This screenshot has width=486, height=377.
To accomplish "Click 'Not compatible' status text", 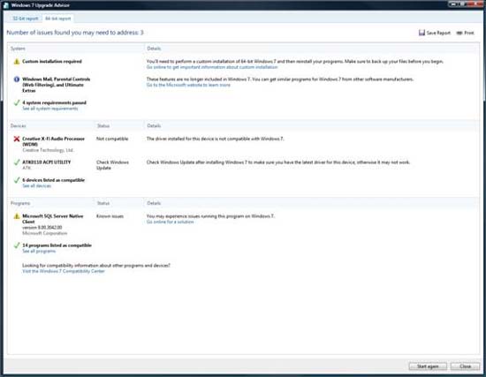I will tap(112, 139).
